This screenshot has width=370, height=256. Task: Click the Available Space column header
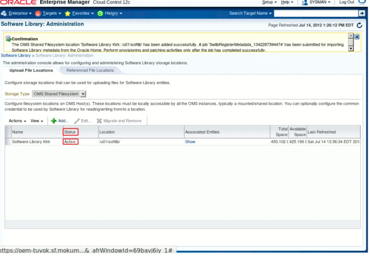coord(298,133)
